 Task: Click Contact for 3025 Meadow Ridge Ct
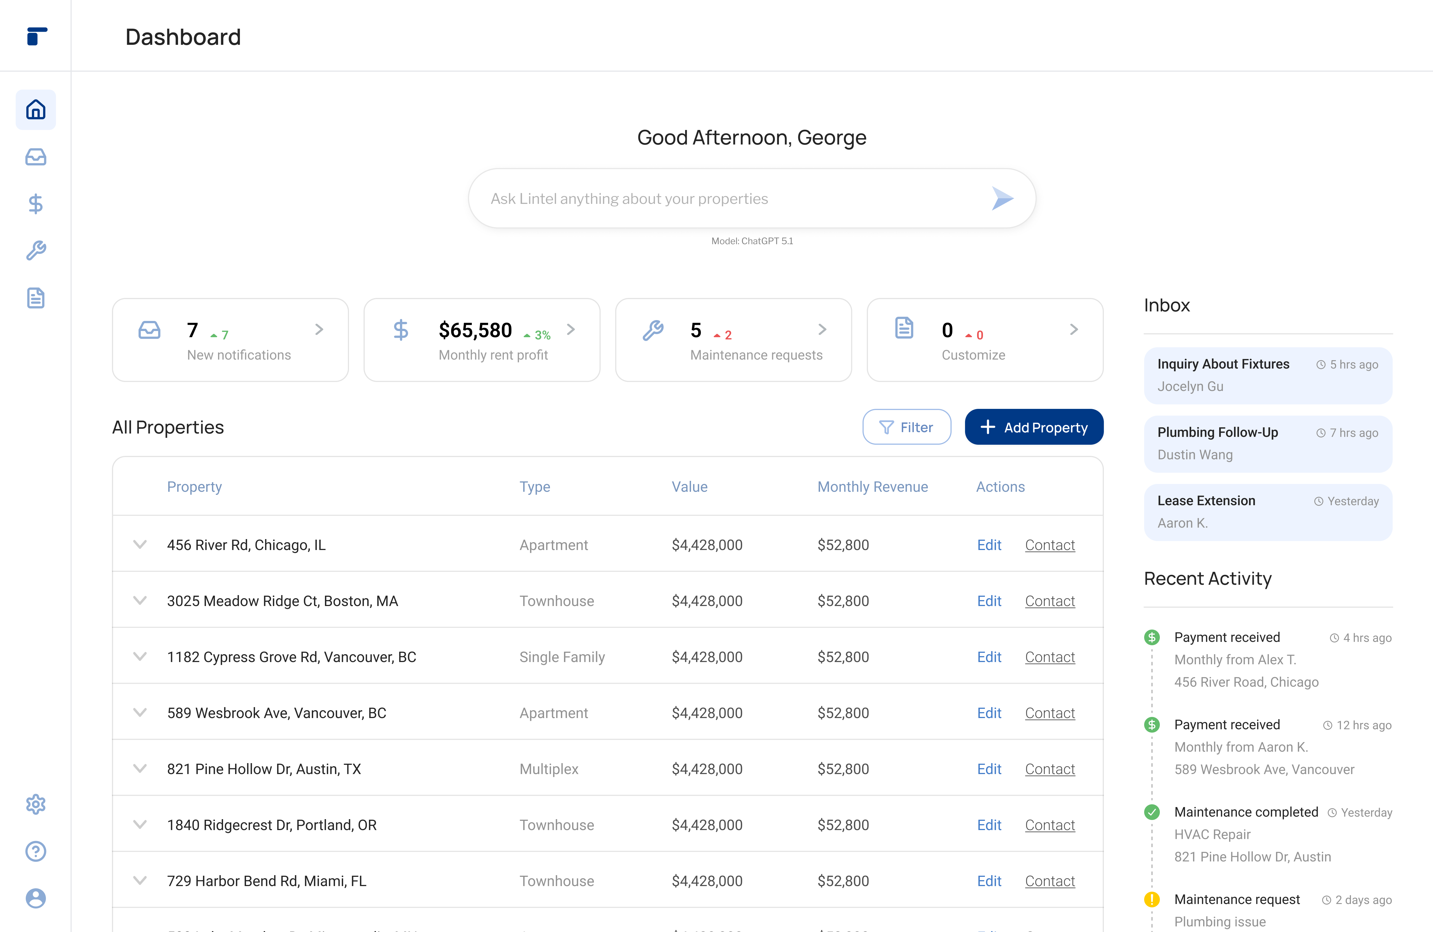(x=1050, y=601)
